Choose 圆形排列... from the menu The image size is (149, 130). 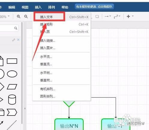[x=62, y=96]
